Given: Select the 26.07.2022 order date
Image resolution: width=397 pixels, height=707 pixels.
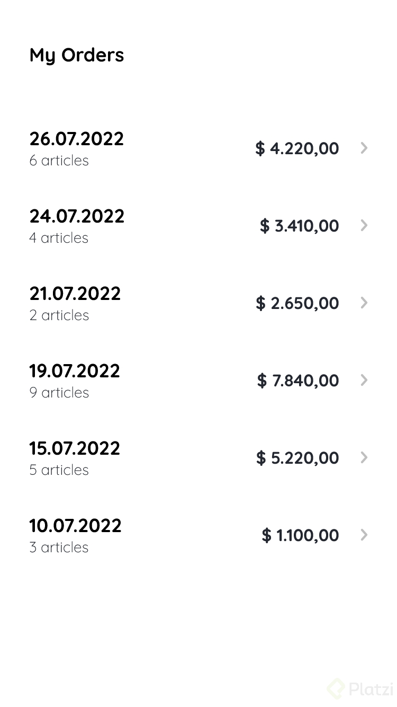Looking at the screenshot, I should (77, 139).
